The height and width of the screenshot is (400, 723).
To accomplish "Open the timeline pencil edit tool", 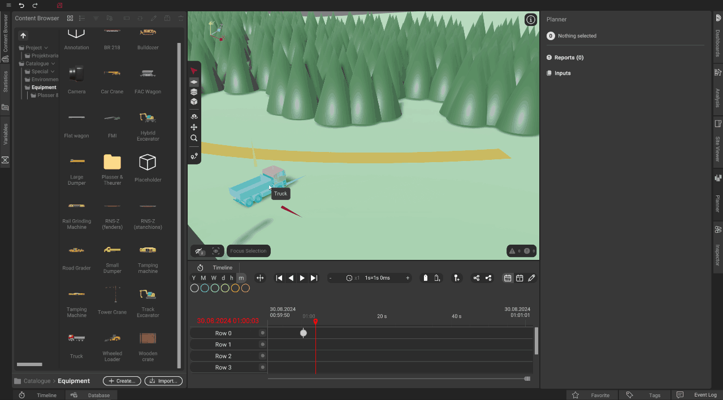I will (531, 278).
